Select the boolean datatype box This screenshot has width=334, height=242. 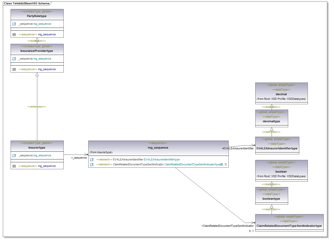281,172
